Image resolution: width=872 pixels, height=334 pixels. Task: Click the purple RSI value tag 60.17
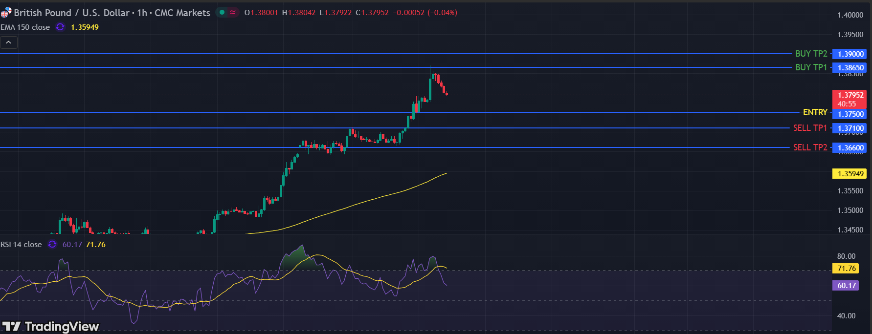pos(846,286)
